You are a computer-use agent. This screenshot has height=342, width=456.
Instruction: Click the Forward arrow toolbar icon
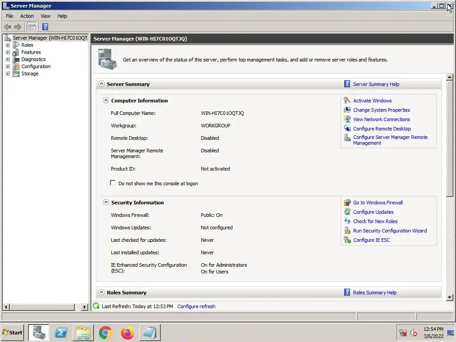(x=18, y=27)
